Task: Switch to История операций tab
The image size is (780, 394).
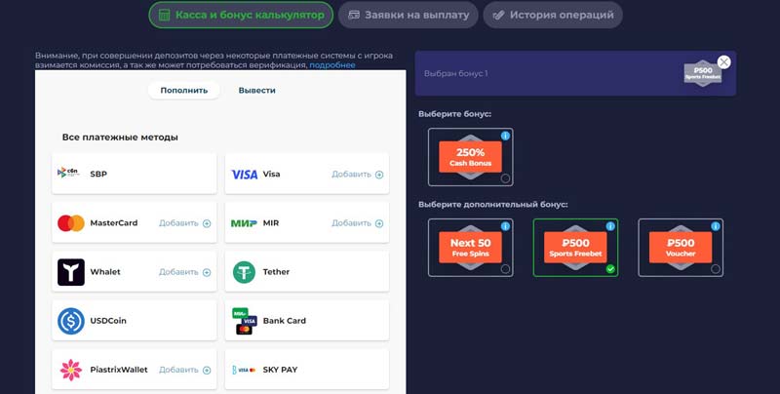Action: (553, 16)
